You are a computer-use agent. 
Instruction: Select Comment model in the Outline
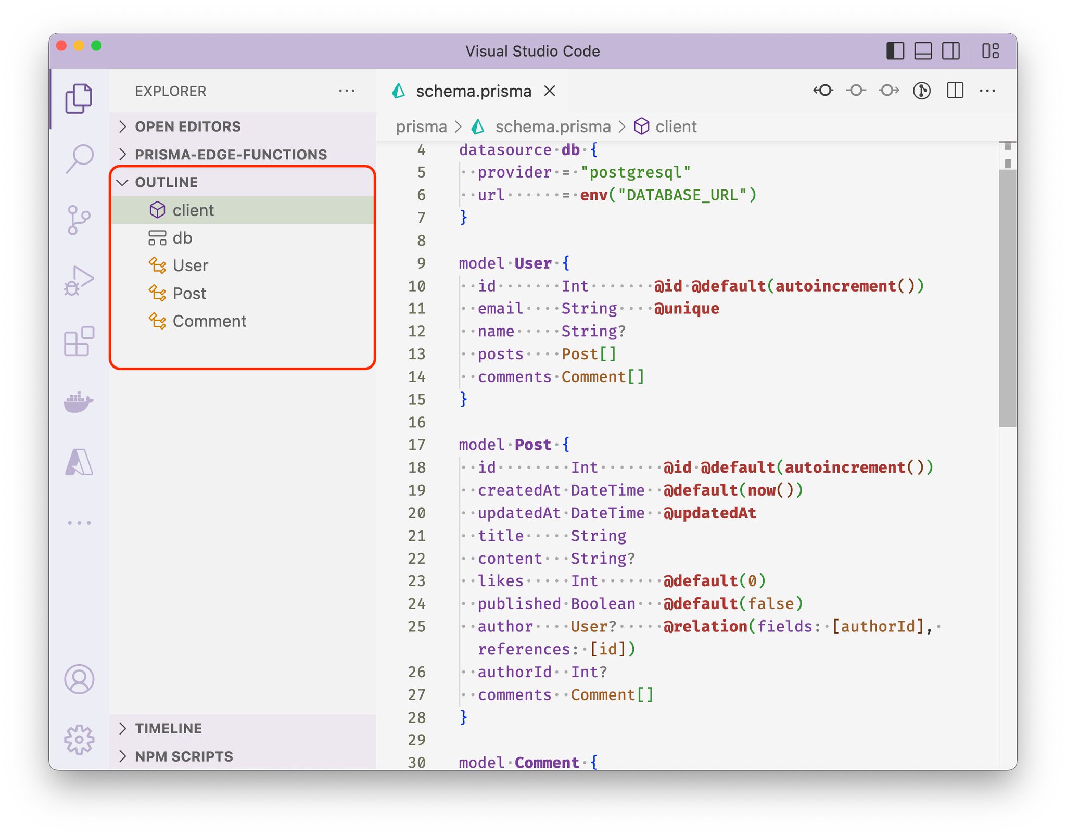(x=243, y=321)
